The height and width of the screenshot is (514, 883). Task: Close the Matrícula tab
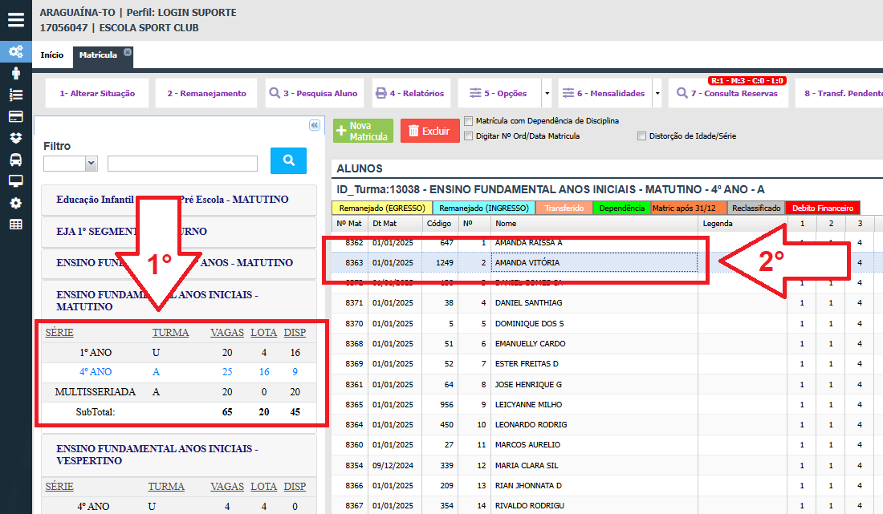(x=128, y=52)
